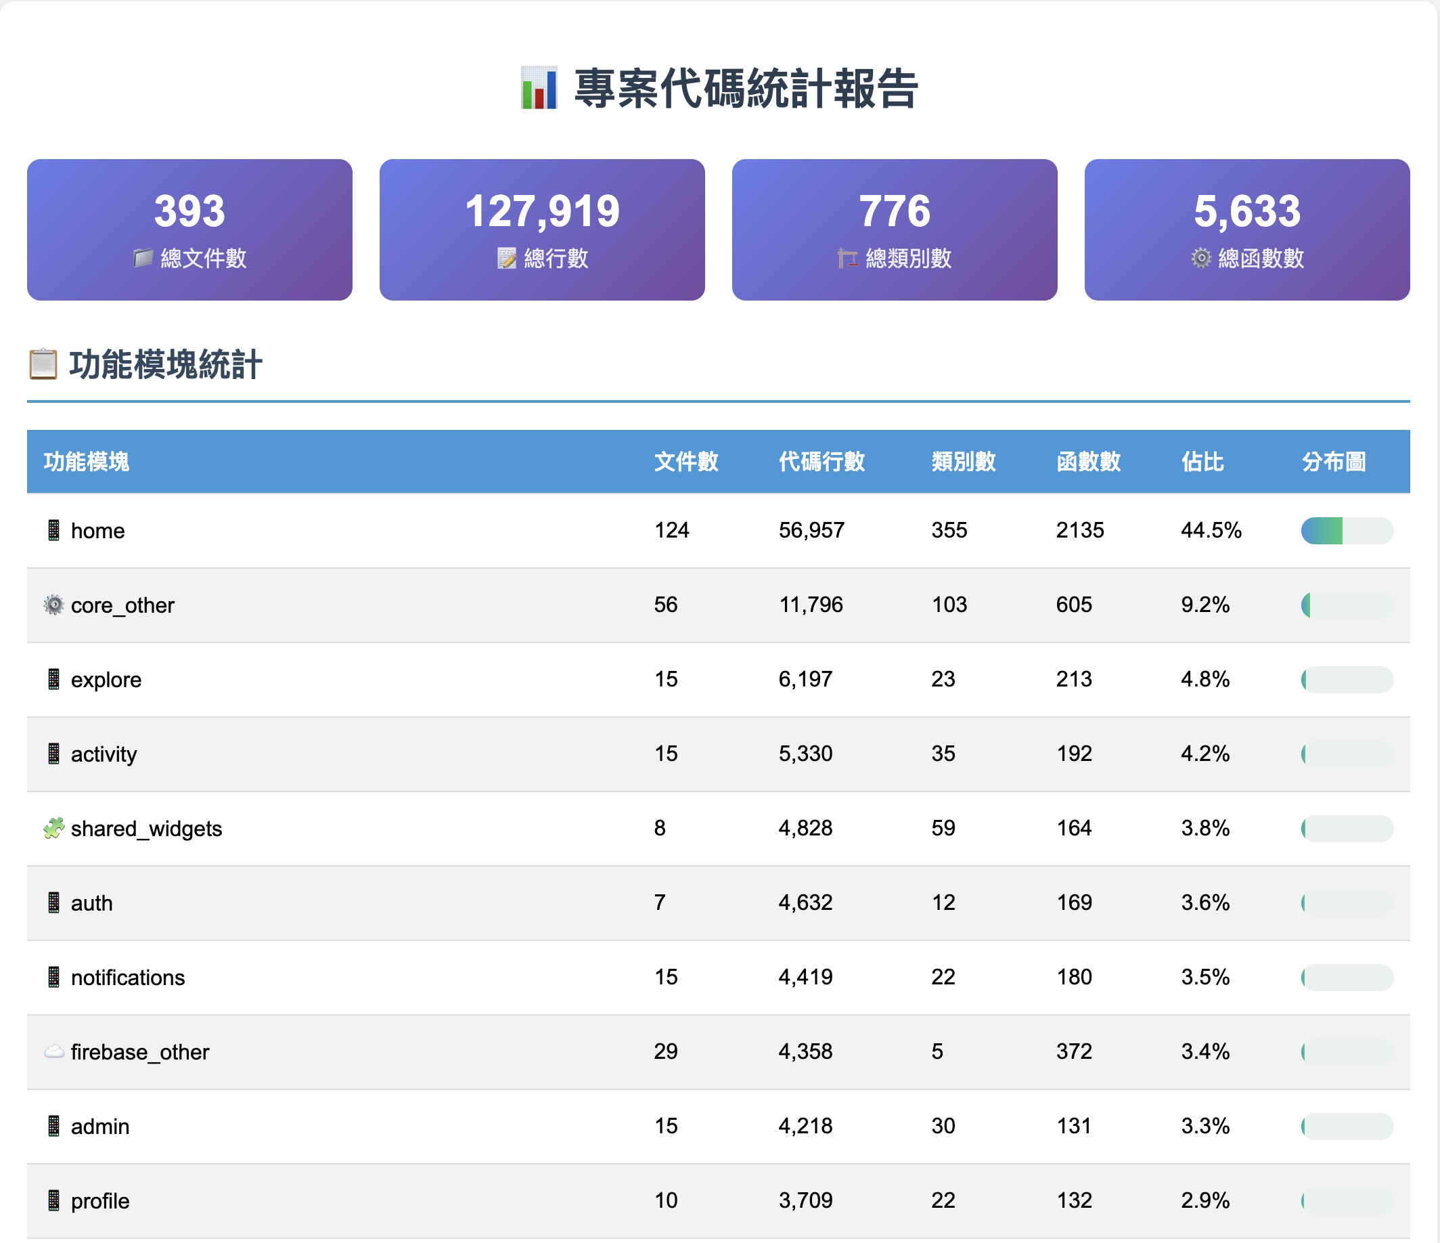Click the memo icon beside 總行數

[507, 258]
